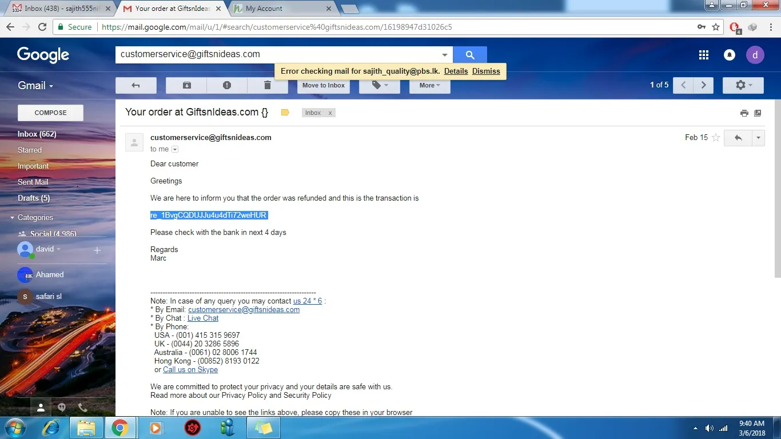Click the COMPOSE button
Screen dimensions: 781x439
(x=50, y=113)
